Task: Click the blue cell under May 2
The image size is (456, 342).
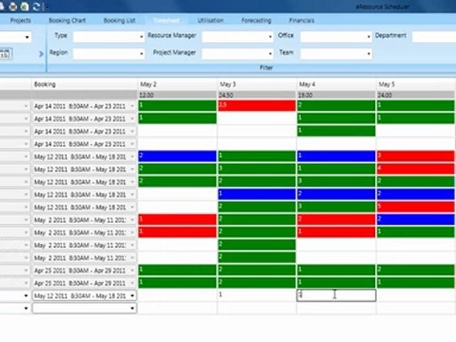Action: tap(177, 156)
